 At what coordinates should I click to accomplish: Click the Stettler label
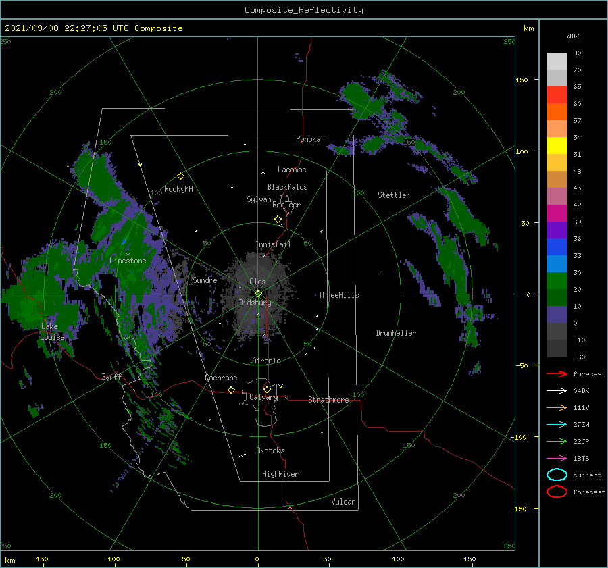coord(394,195)
